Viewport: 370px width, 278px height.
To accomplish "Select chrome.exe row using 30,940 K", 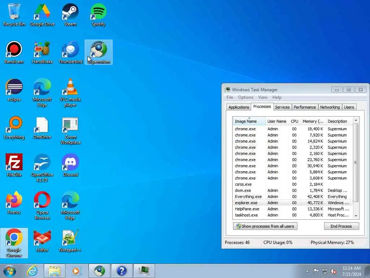I will pyautogui.click(x=293, y=166).
